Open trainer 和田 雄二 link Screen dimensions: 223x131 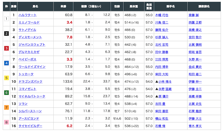195,74
